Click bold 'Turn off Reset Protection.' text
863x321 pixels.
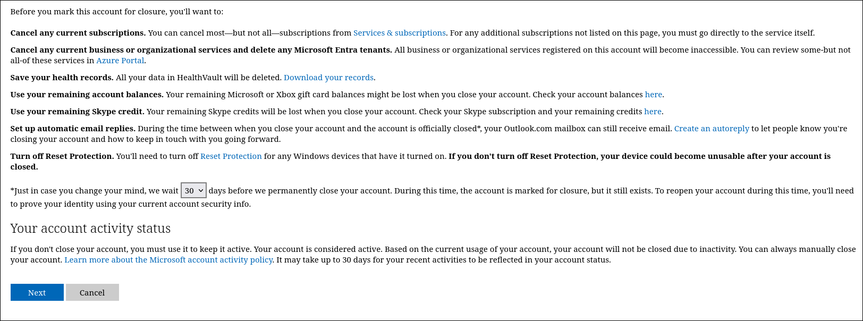point(62,156)
